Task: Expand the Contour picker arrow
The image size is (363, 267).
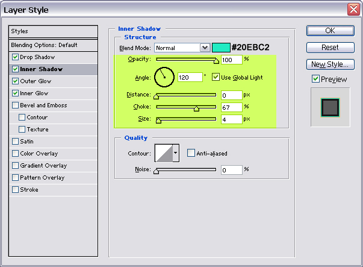Action: pyautogui.click(x=176, y=153)
